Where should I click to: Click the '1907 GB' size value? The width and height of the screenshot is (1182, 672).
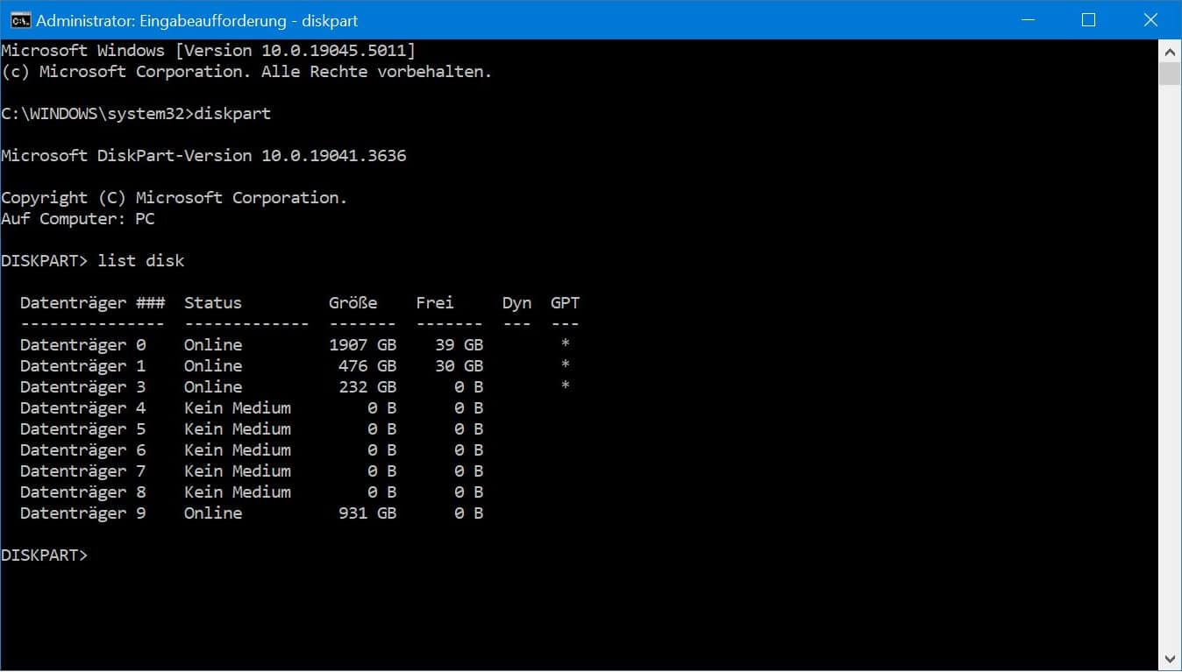363,345
